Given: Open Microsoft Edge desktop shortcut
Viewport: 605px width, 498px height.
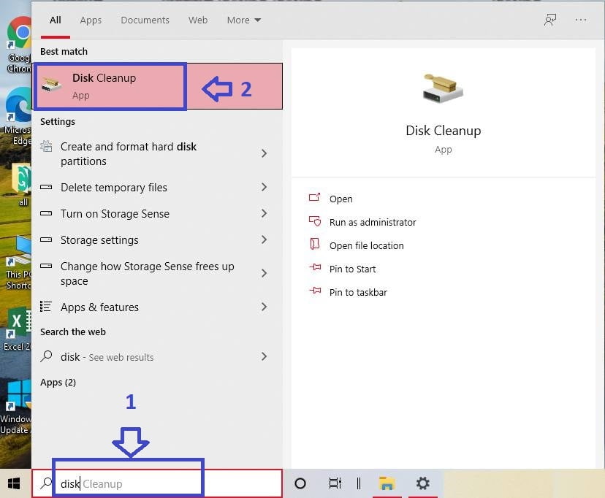Looking at the screenshot, I should pos(18,116).
